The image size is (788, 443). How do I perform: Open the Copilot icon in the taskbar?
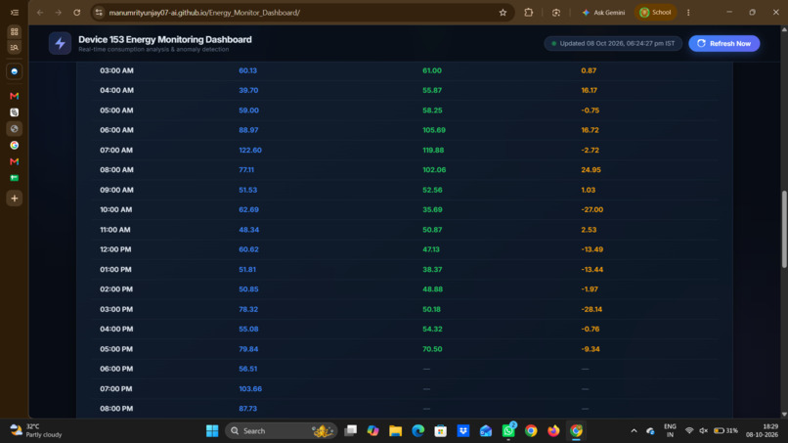point(372,431)
